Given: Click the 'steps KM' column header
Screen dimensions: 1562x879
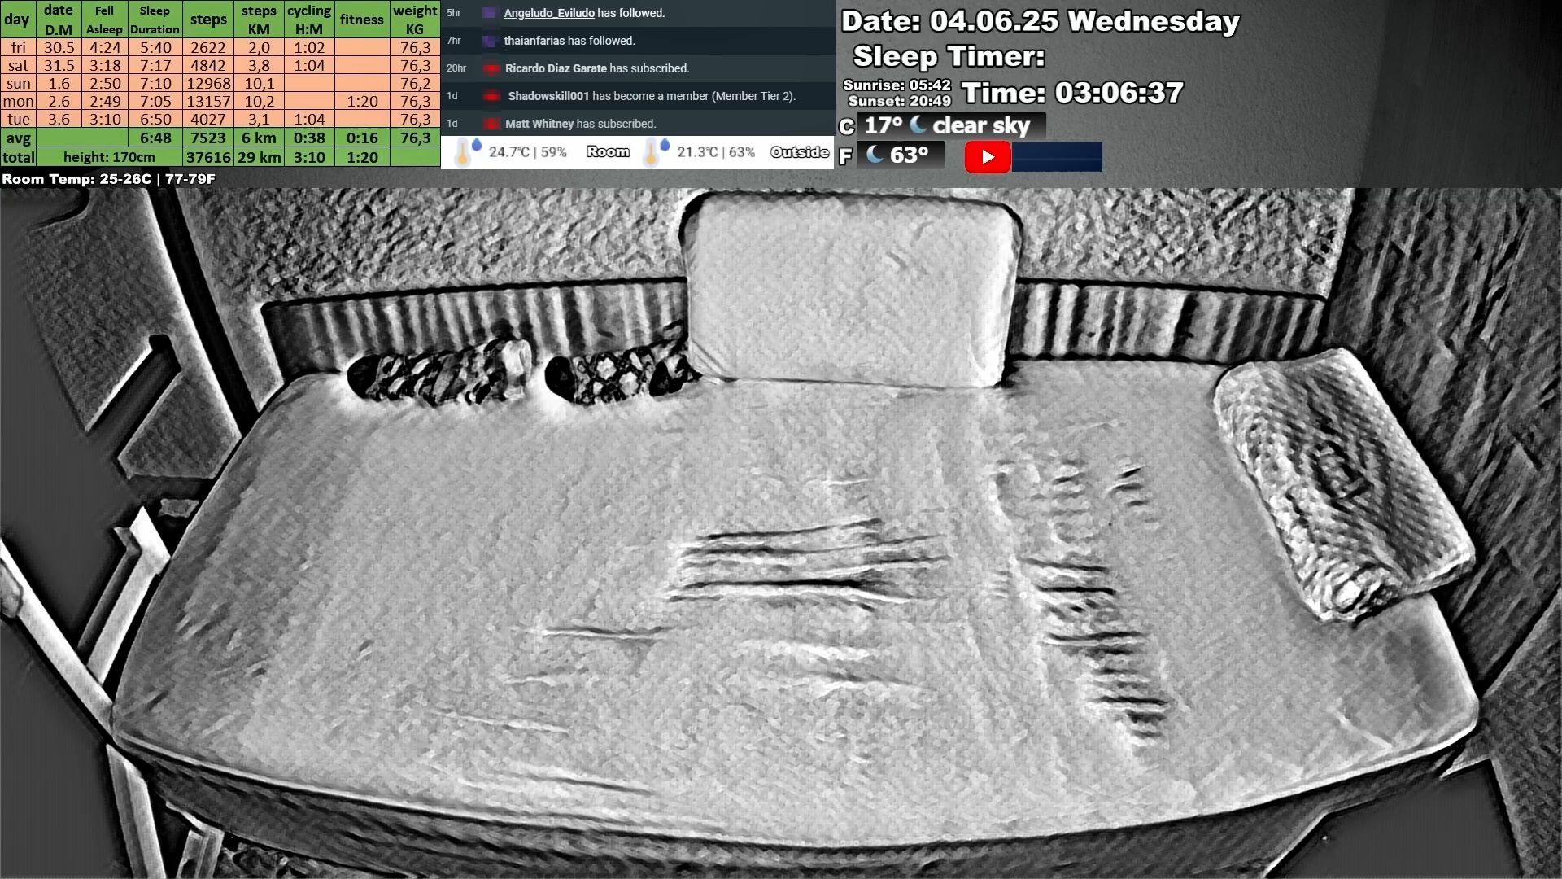Looking at the screenshot, I should [259, 20].
